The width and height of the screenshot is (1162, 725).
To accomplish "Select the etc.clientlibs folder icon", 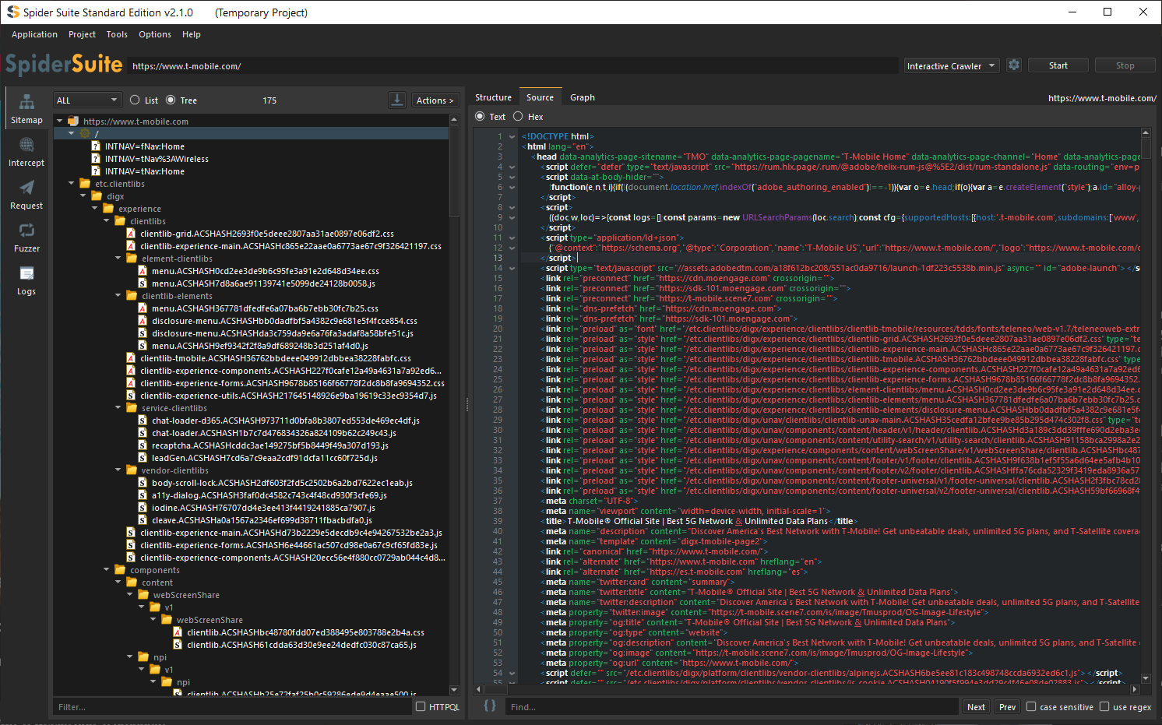I will [85, 184].
